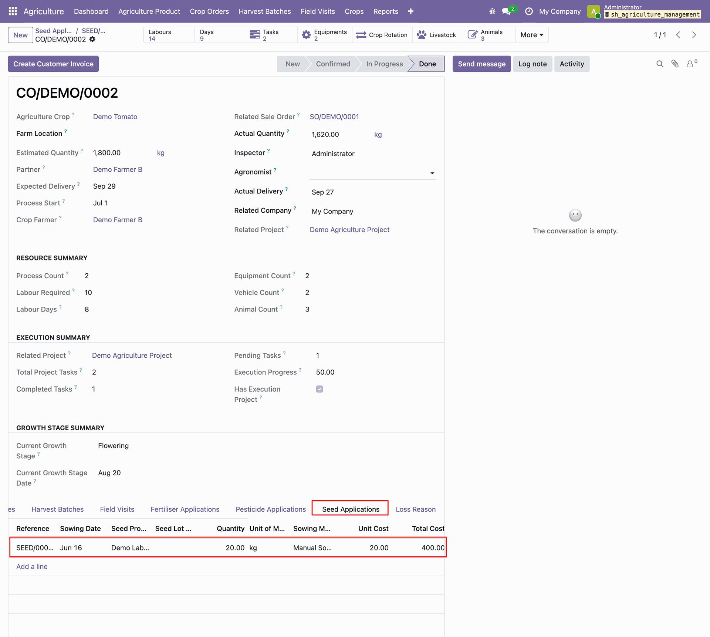Click Create Customer Invoice button
Screen dimensions: 710x637
tap(53, 64)
